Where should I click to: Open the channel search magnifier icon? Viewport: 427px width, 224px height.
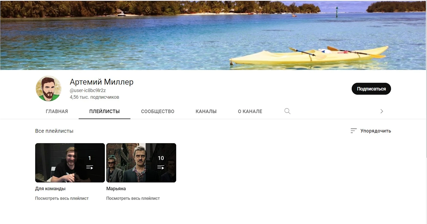tap(287, 111)
